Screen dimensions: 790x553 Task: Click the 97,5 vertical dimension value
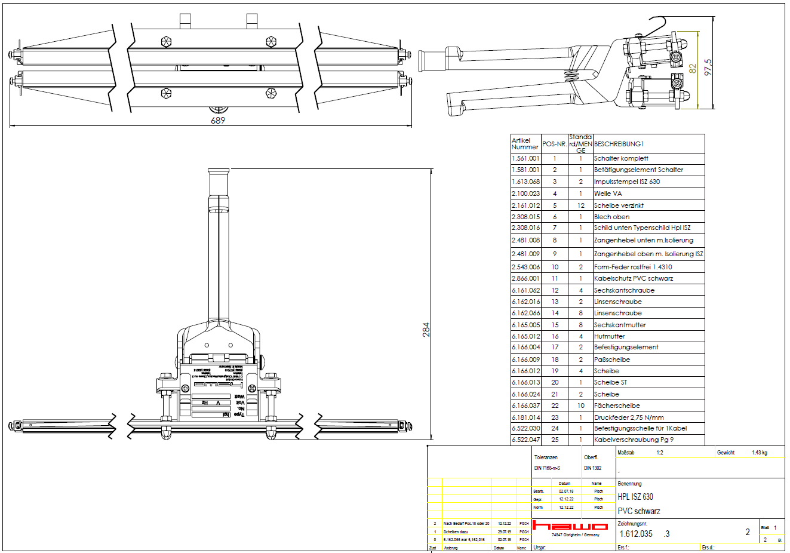(708, 67)
